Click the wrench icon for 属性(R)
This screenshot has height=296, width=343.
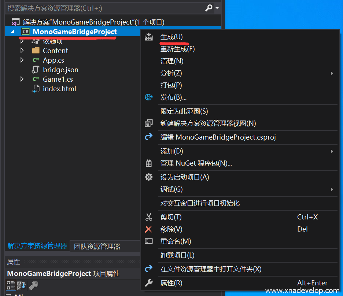(149, 283)
